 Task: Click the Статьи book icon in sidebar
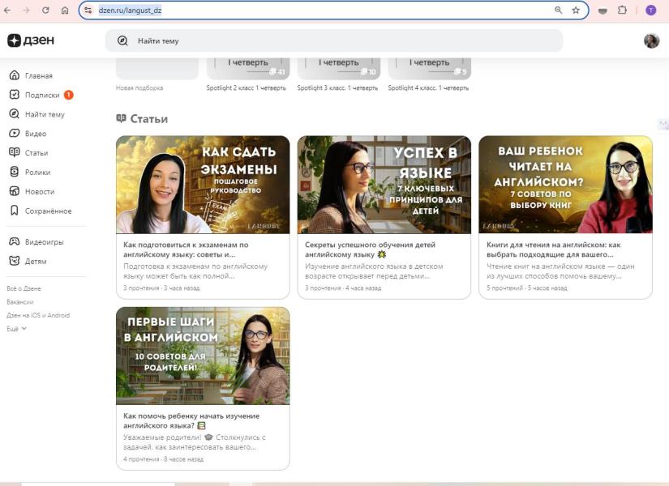click(x=14, y=152)
